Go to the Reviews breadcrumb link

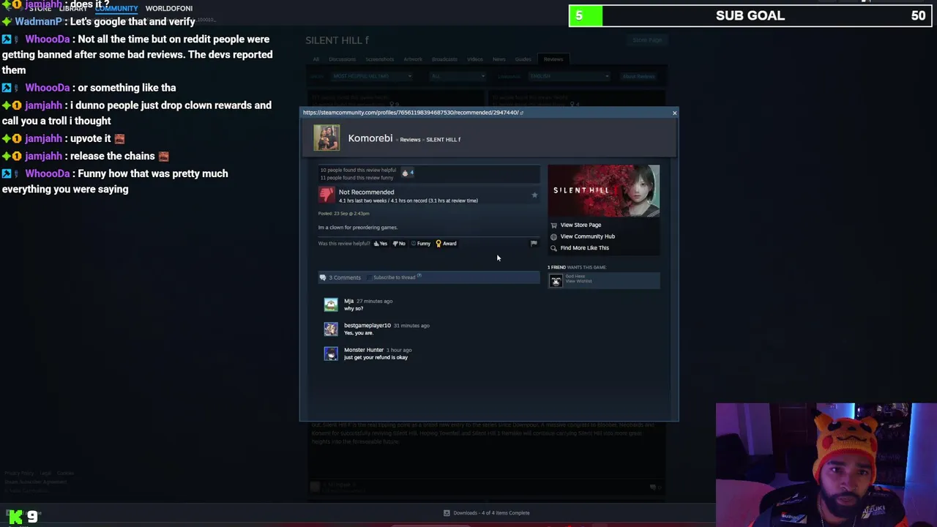(x=410, y=140)
